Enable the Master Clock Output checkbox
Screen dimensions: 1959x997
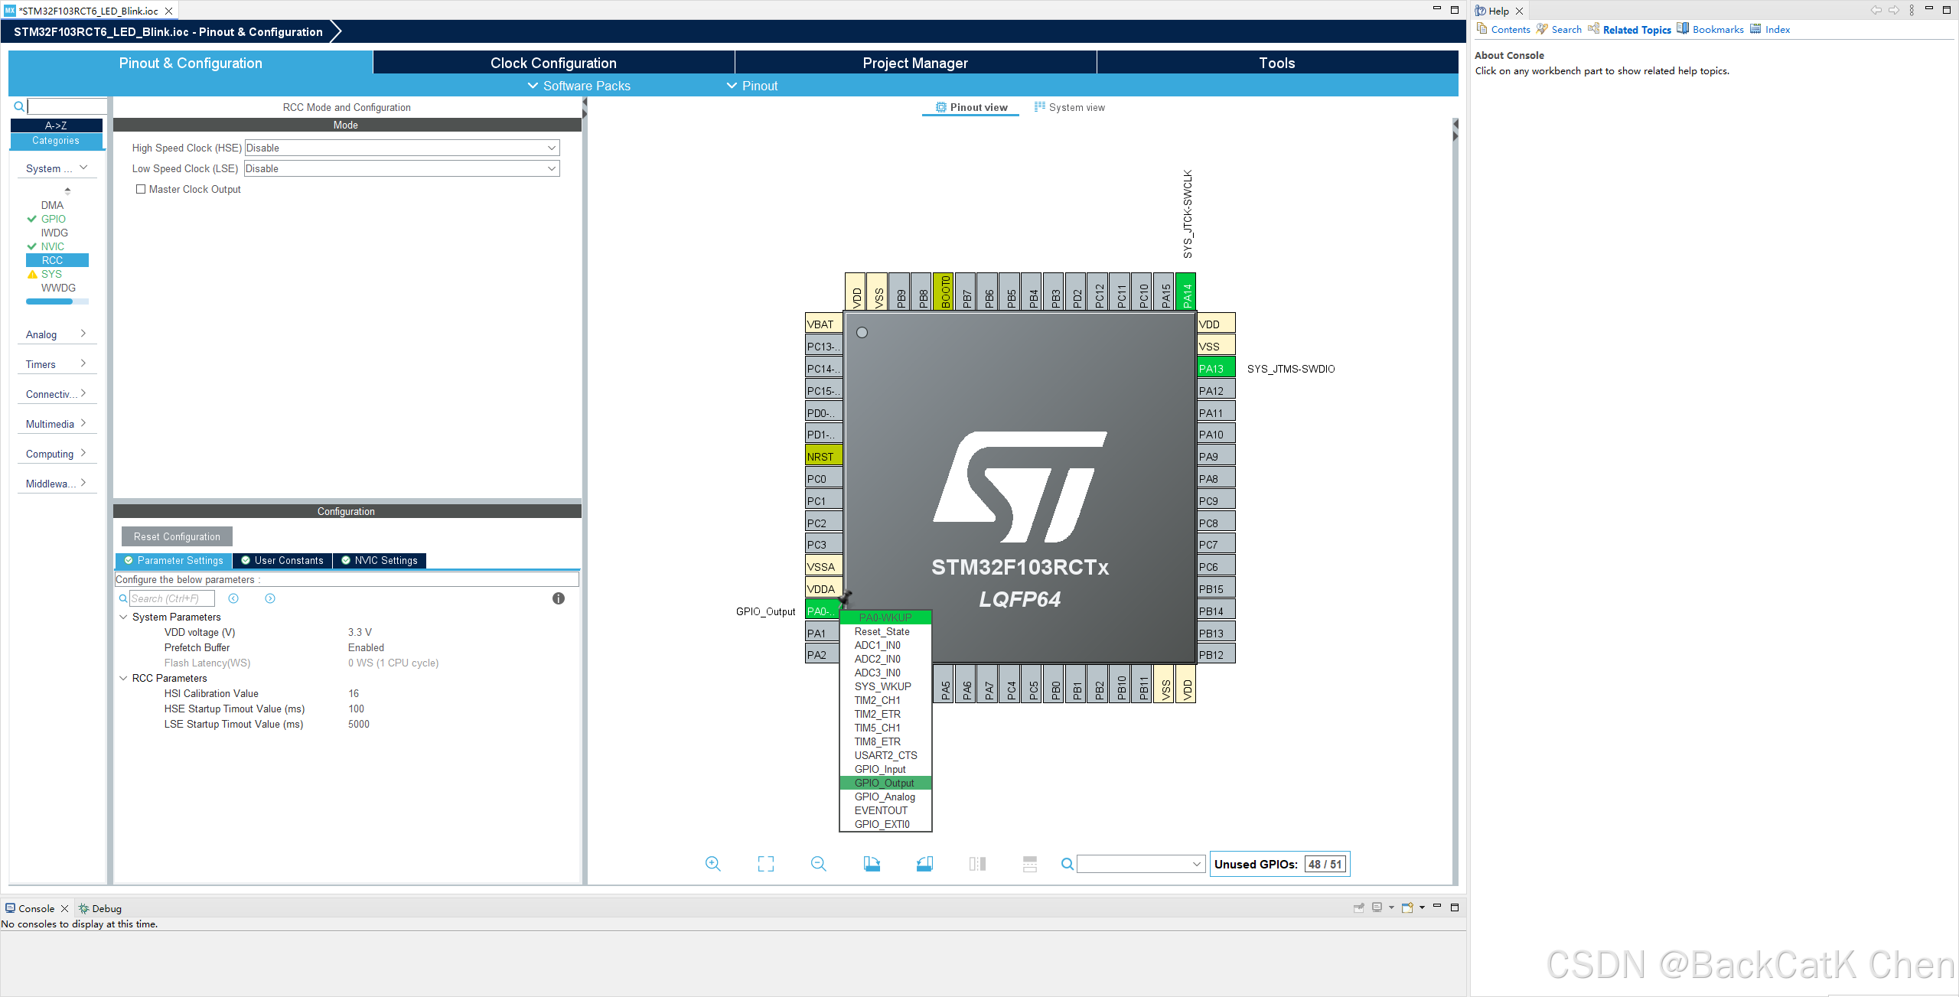[x=141, y=189]
